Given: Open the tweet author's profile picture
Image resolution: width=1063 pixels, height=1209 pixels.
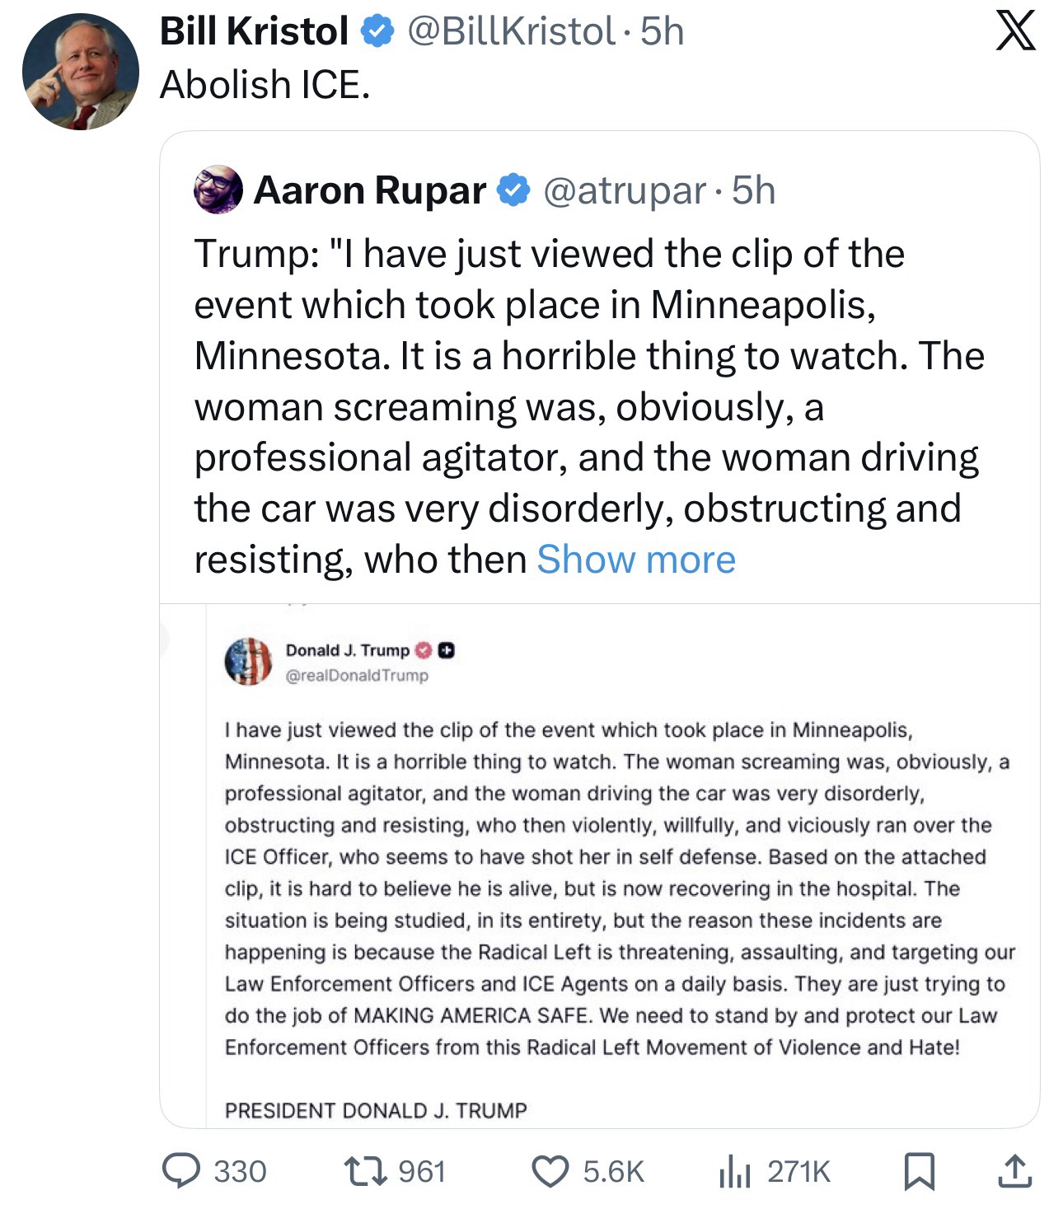Looking at the screenshot, I should pos(81,72).
